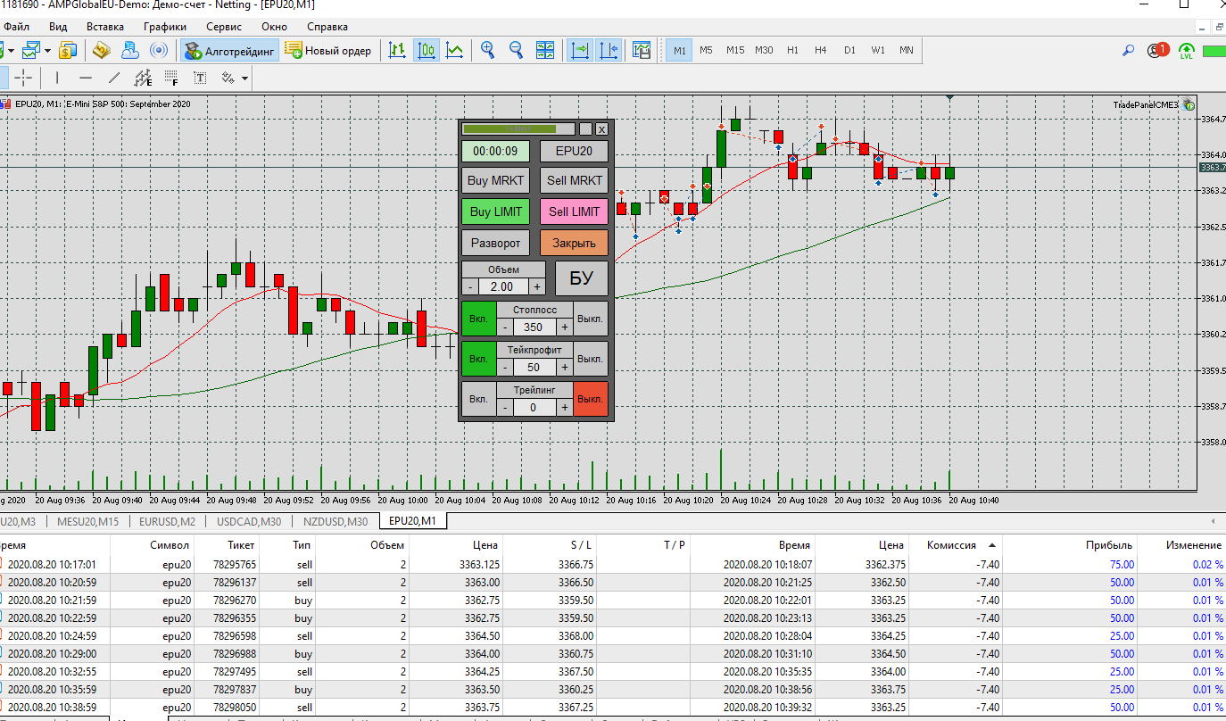
Task: Click the Buy LIMIT button
Action: coord(495,211)
